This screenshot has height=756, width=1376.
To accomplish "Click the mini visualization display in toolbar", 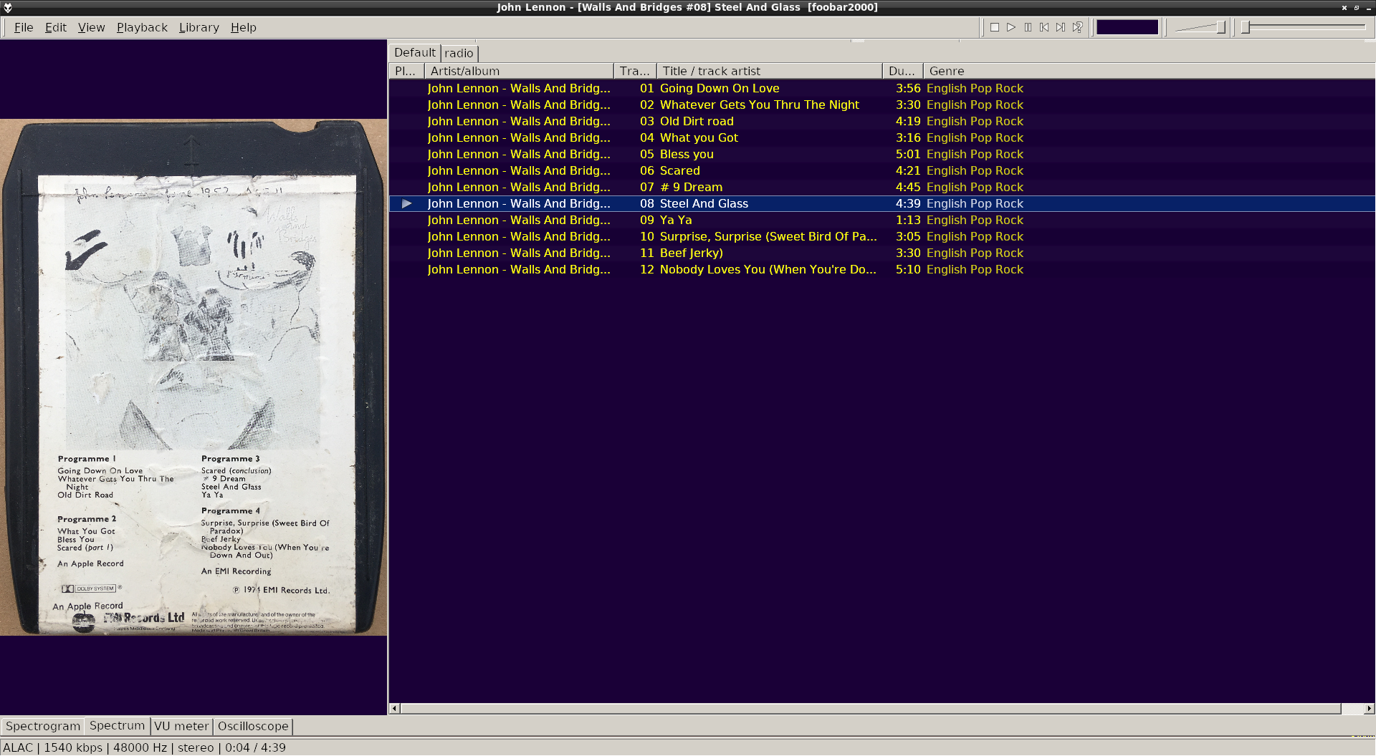I will 1127,27.
